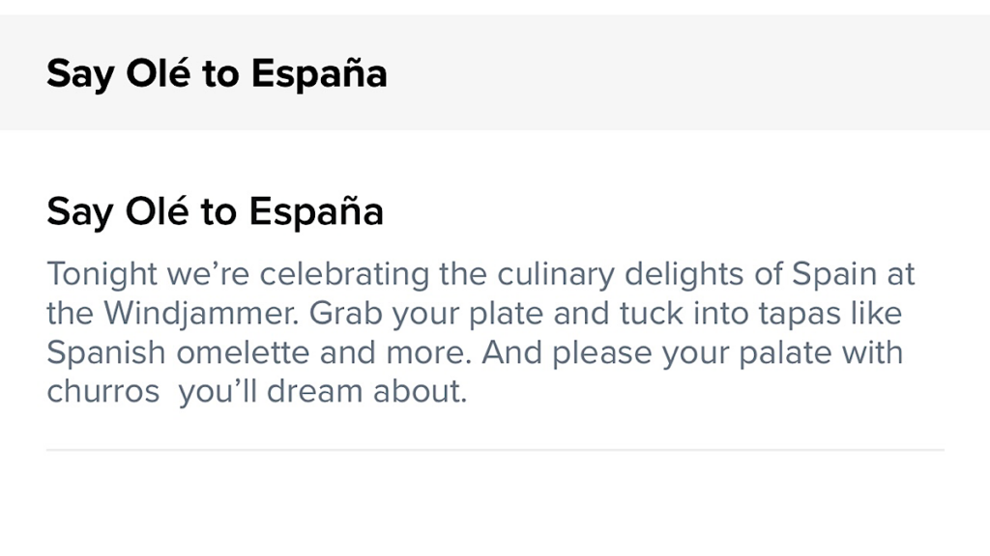Click the phrase Spanish omelette
This screenshot has height=556, width=990.
click(x=178, y=353)
